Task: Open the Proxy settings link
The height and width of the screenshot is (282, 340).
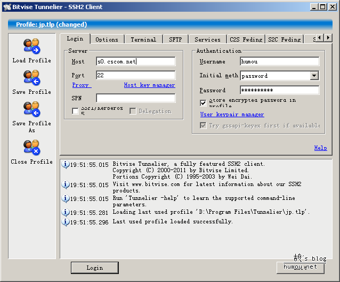Action: [82, 85]
